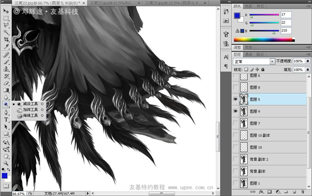This screenshot has height=196, width=312.
Task: Open the layers panel options menu
Action: point(309,54)
